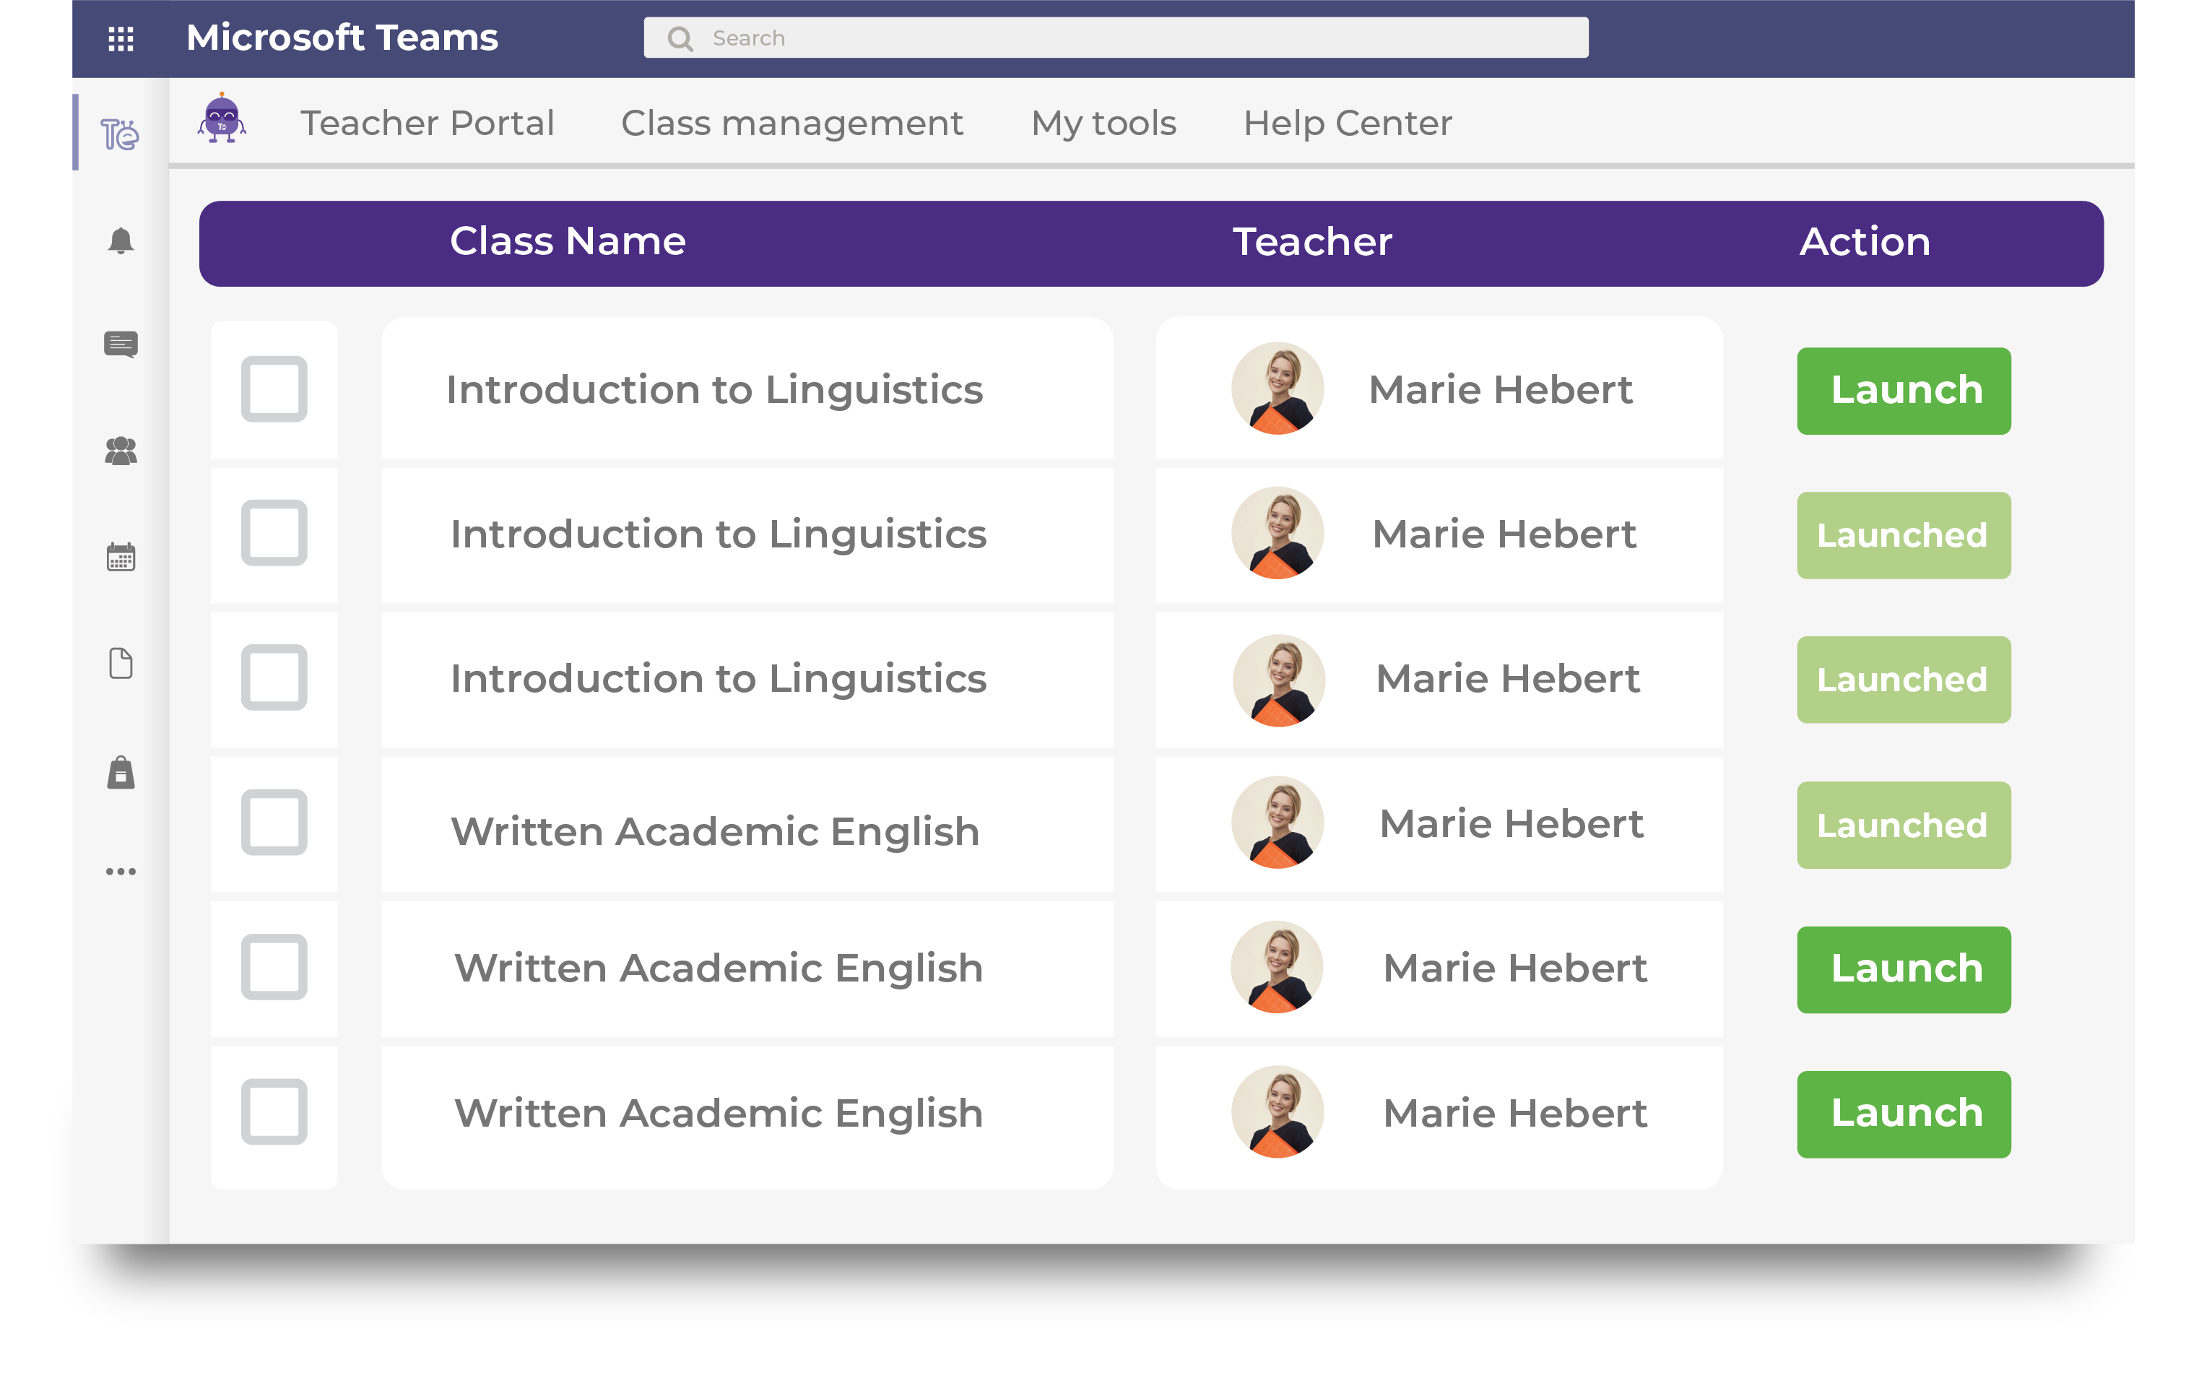
Task: Open the app launcher grid icon
Action: coord(121,38)
